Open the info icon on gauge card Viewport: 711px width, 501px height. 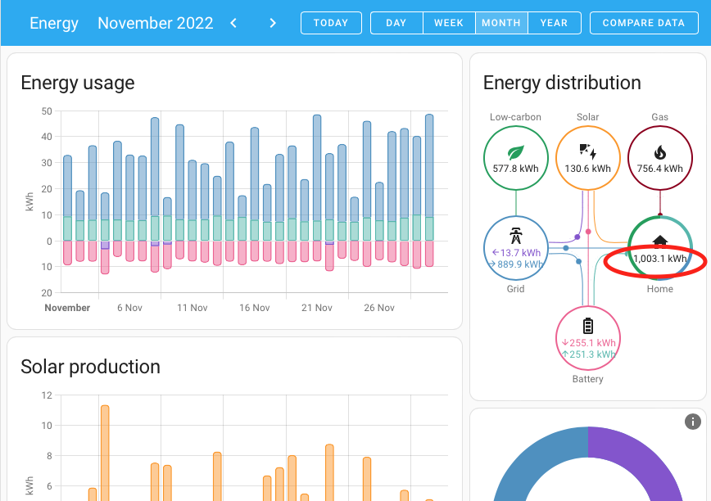[692, 422]
